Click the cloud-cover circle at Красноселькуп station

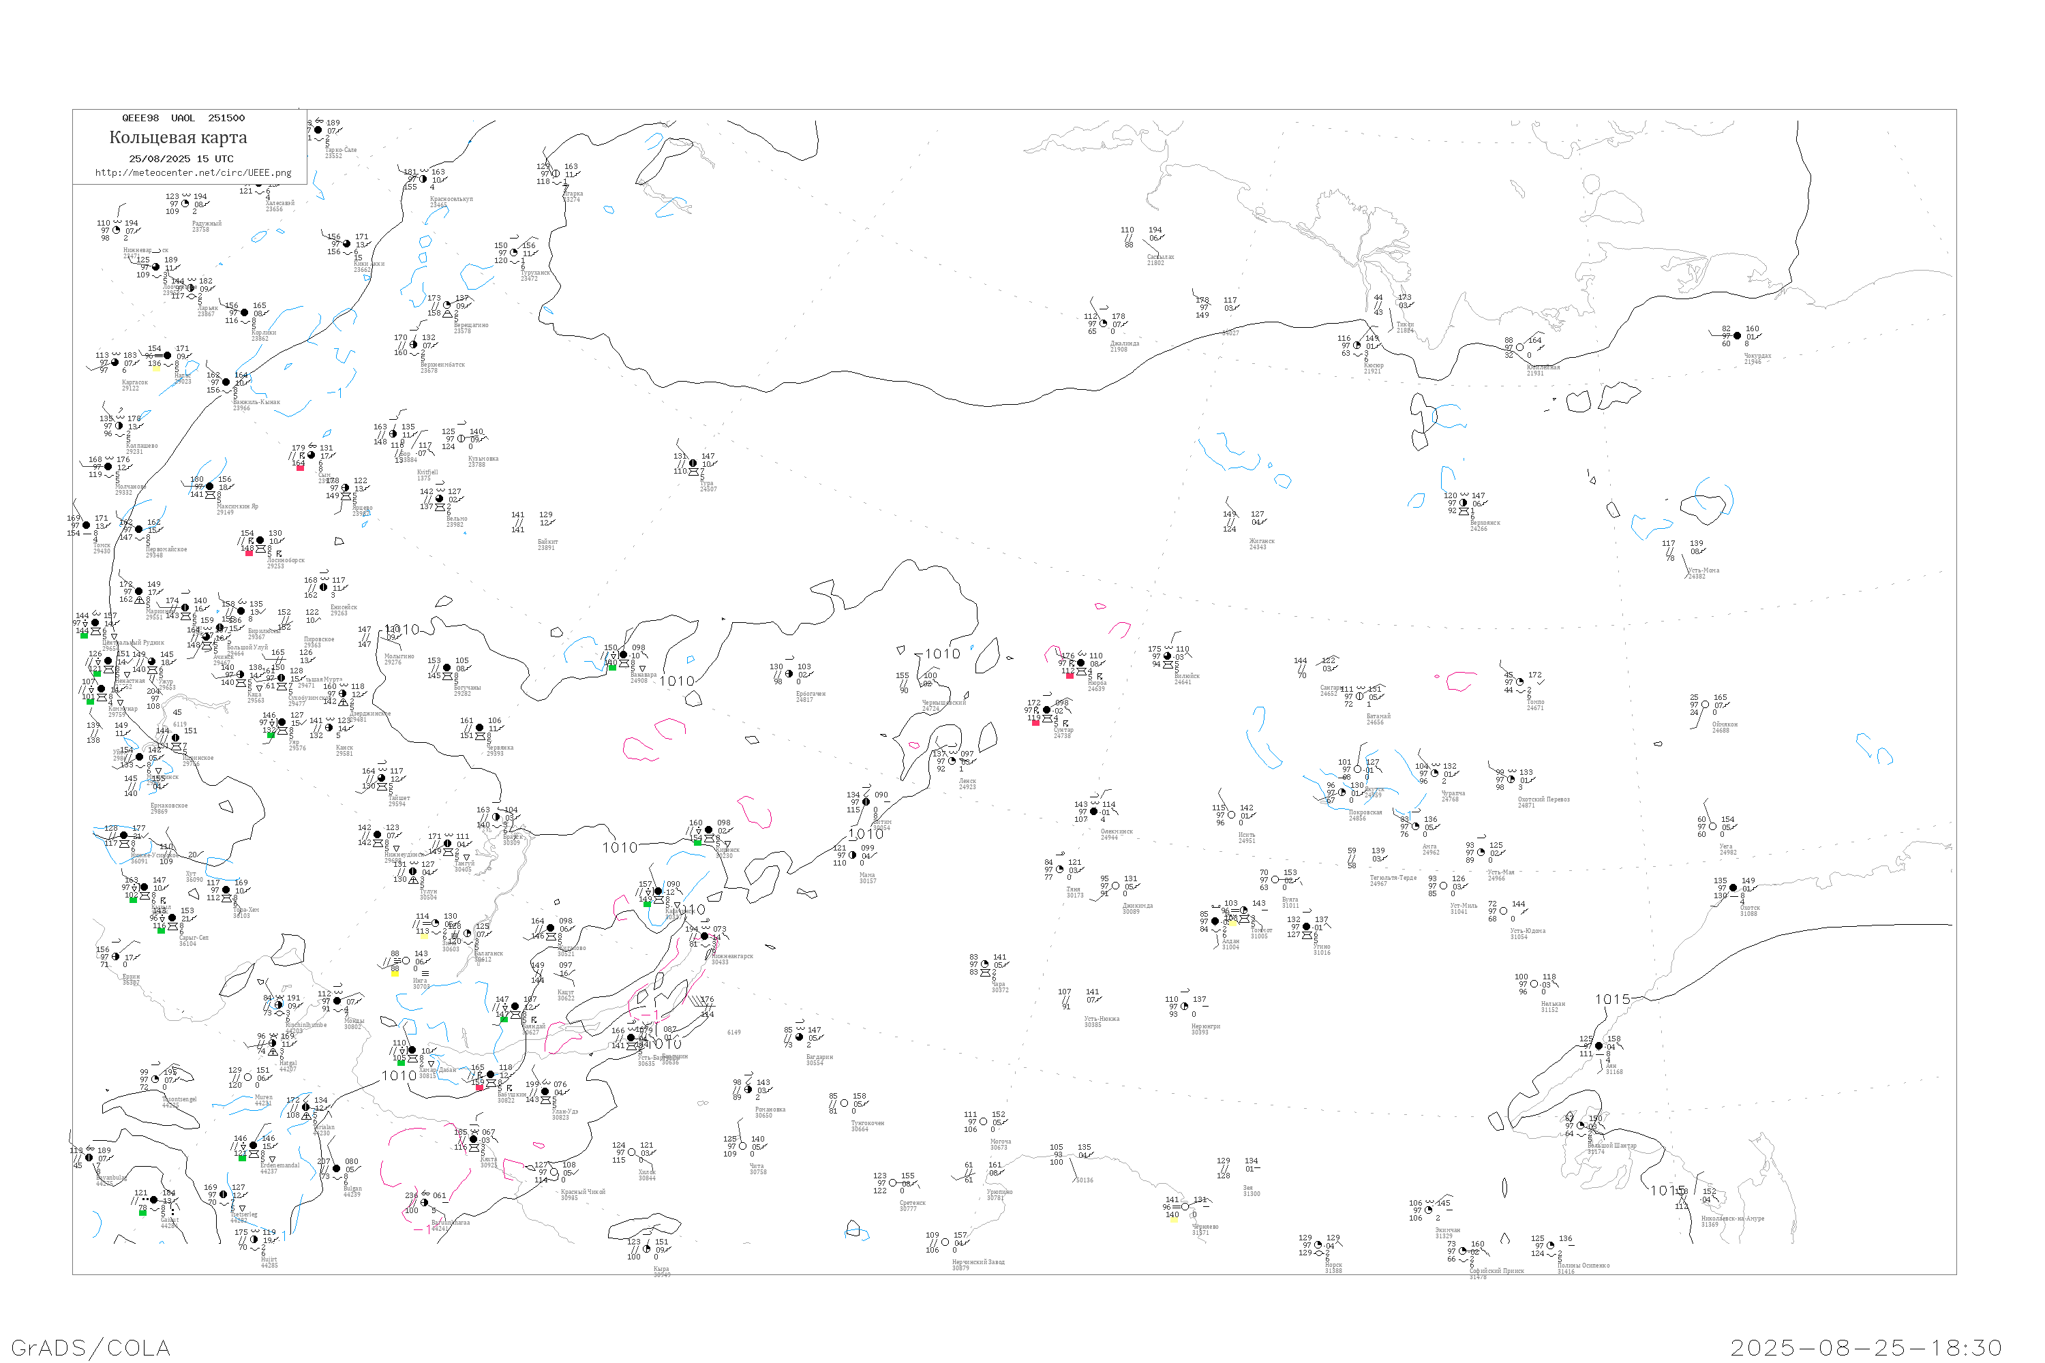(423, 179)
